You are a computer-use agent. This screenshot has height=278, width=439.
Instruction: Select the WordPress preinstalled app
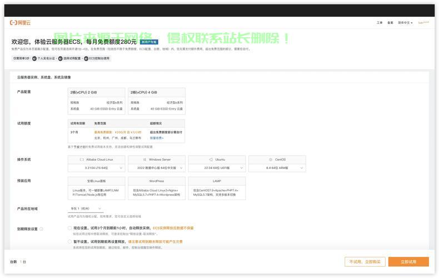[157, 188]
